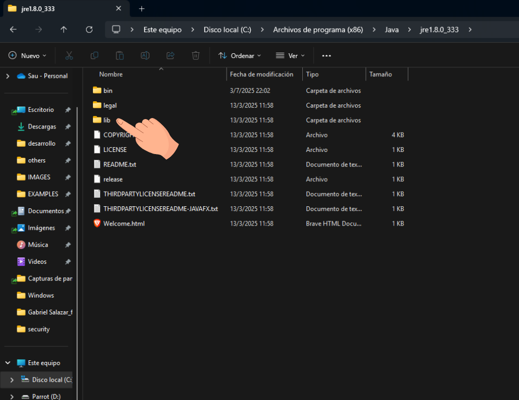
Task: Unpin the others folder using its pin
Action: click(68, 160)
